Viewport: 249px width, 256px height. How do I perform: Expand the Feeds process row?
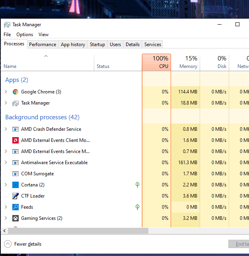tap(6, 207)
